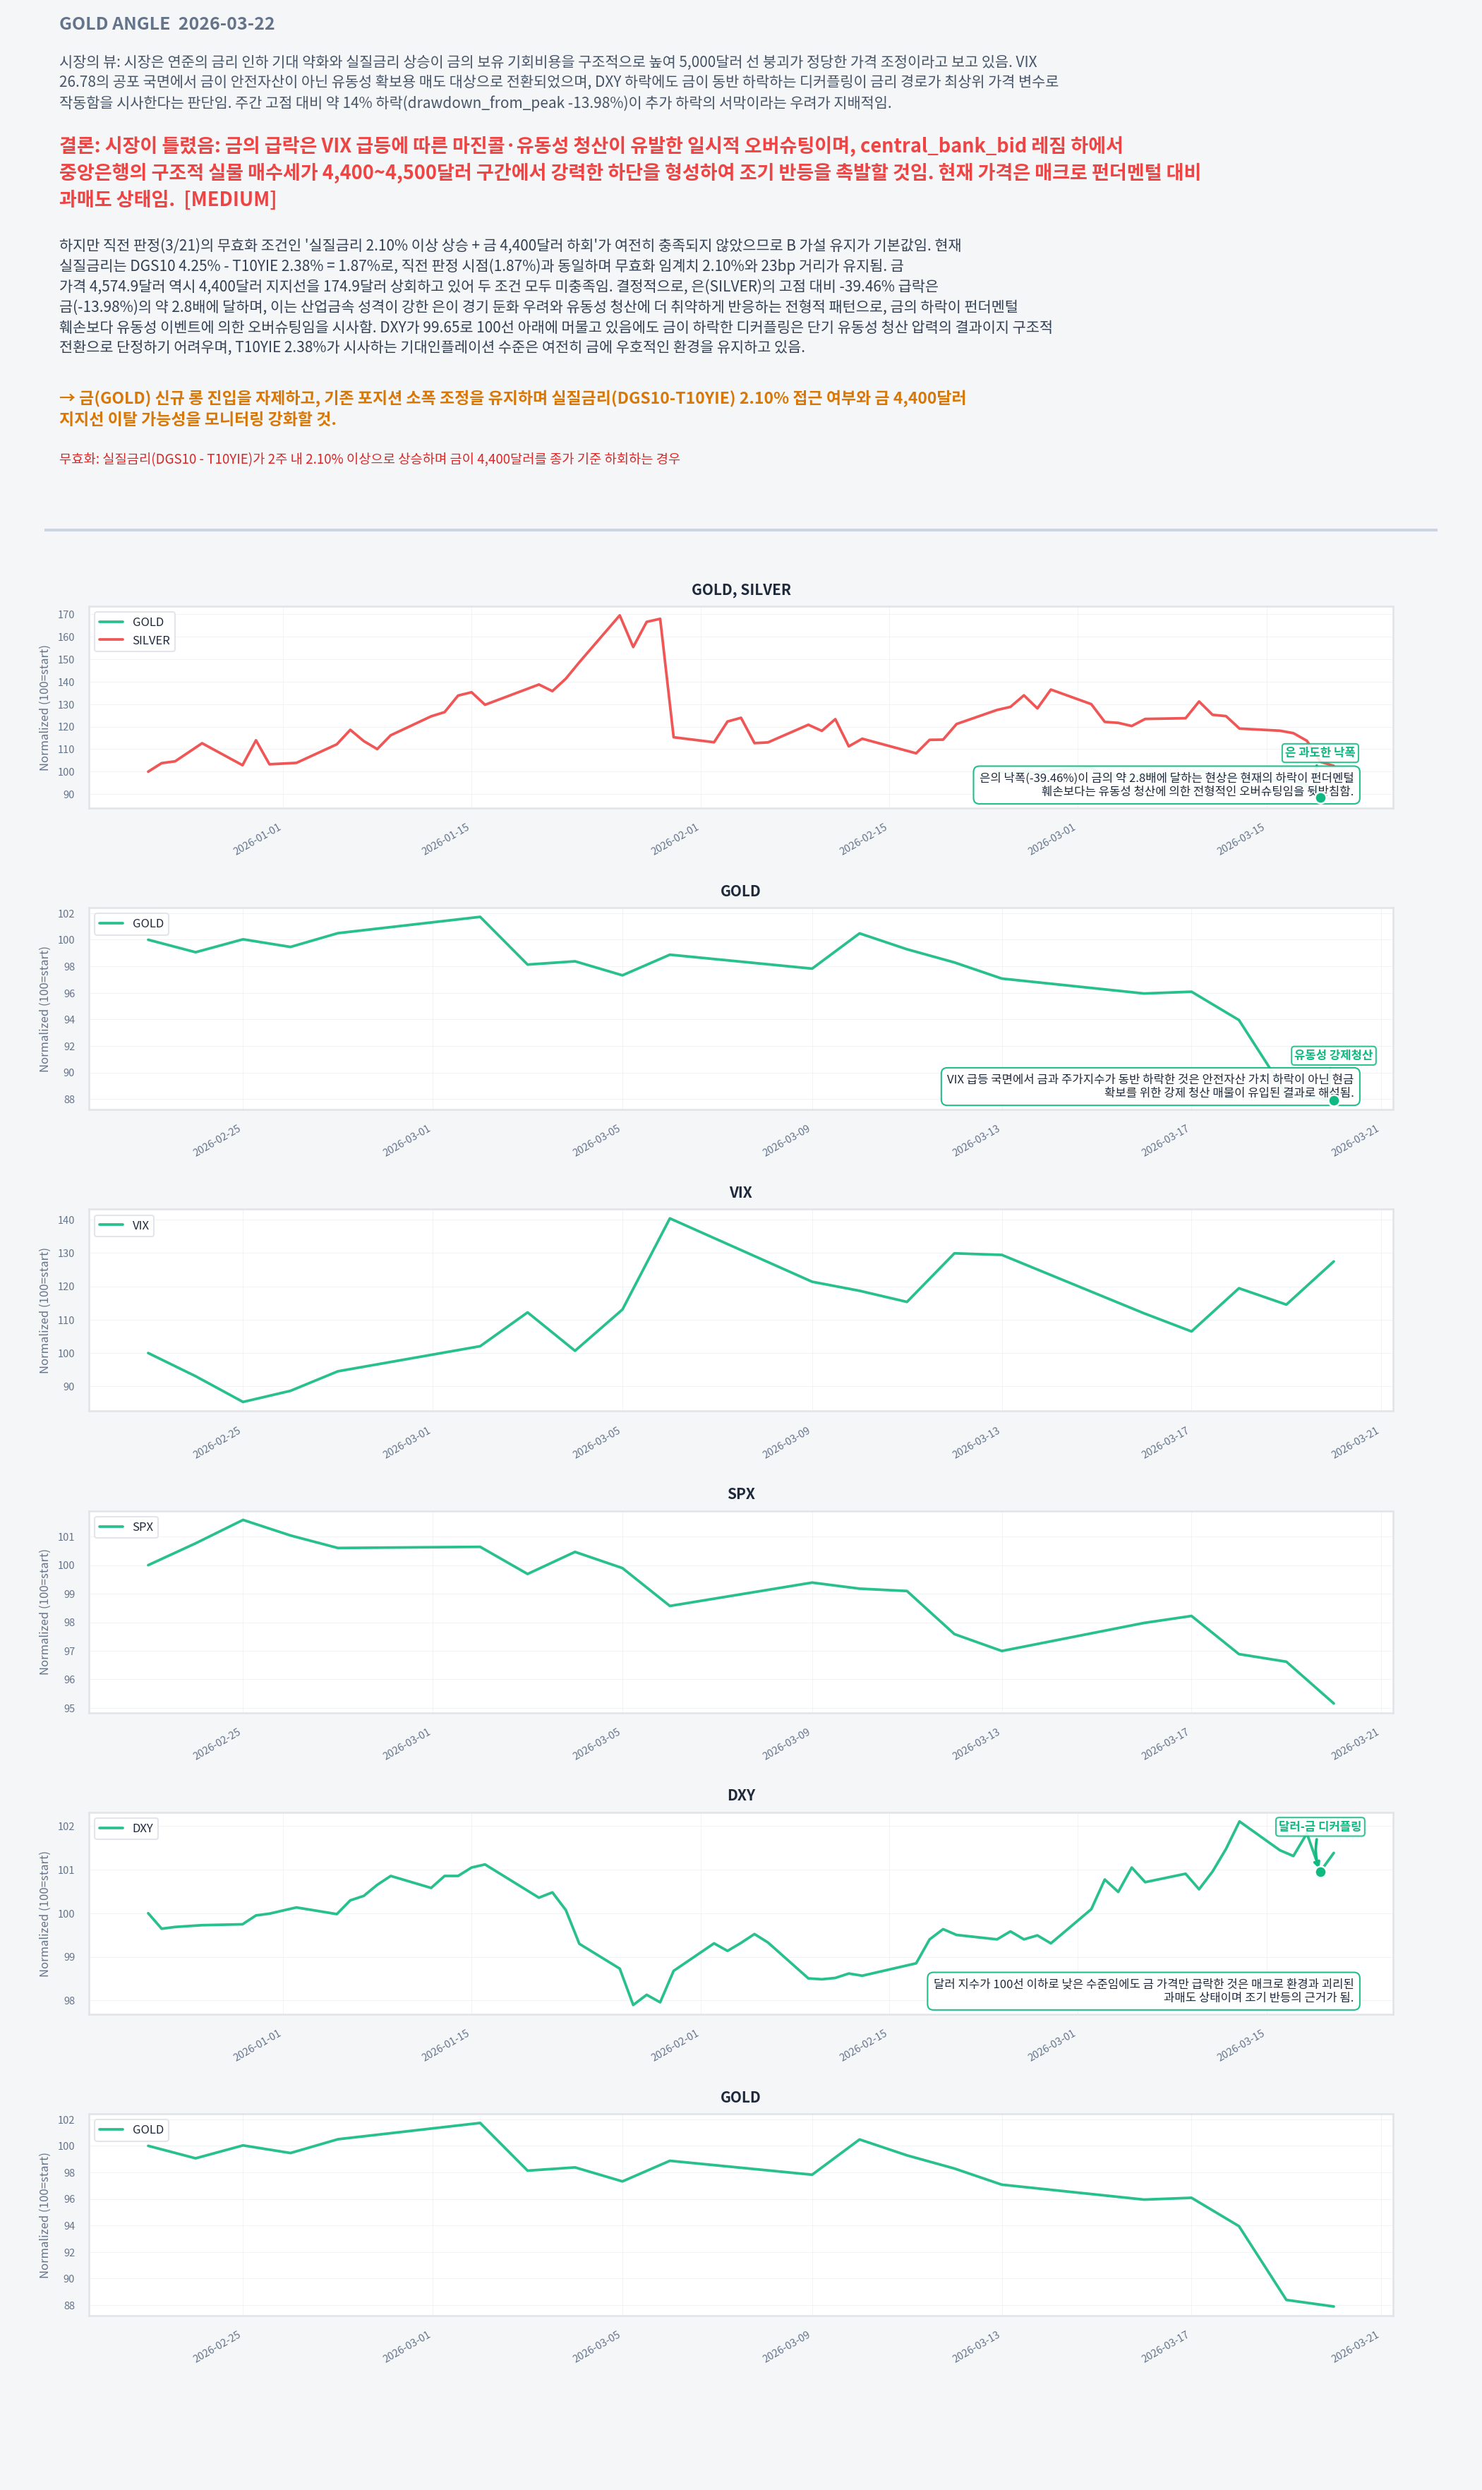Click the SILVER legend entry in top chart
The height and width of the screenshot is (2490, 1482).
[x=135, y=640]
